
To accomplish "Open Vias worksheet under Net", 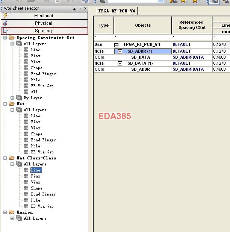I will pos(35,128).
